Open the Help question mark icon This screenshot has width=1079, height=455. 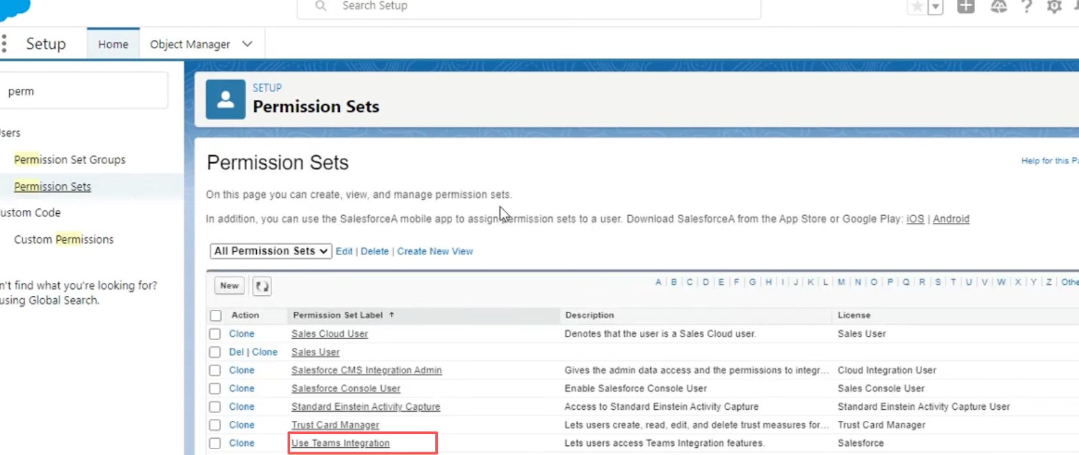pos(1027,7)
